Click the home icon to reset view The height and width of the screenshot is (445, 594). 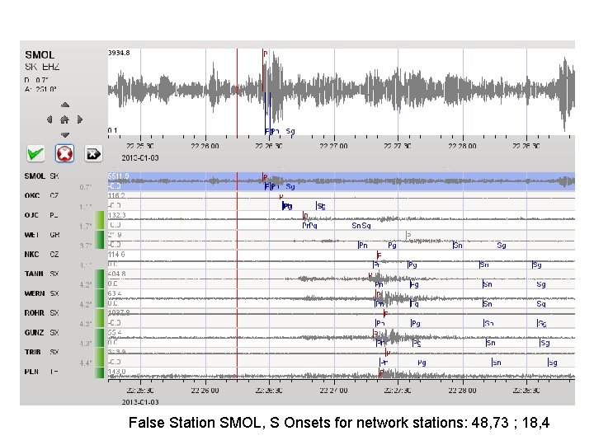(x=65, y=120)
